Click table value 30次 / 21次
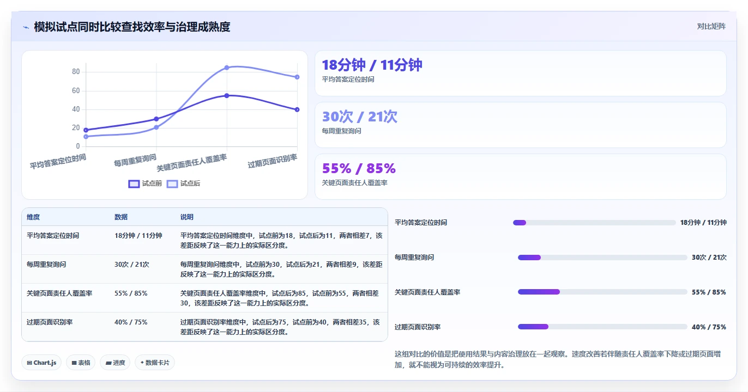 click(x=132, y=265)
